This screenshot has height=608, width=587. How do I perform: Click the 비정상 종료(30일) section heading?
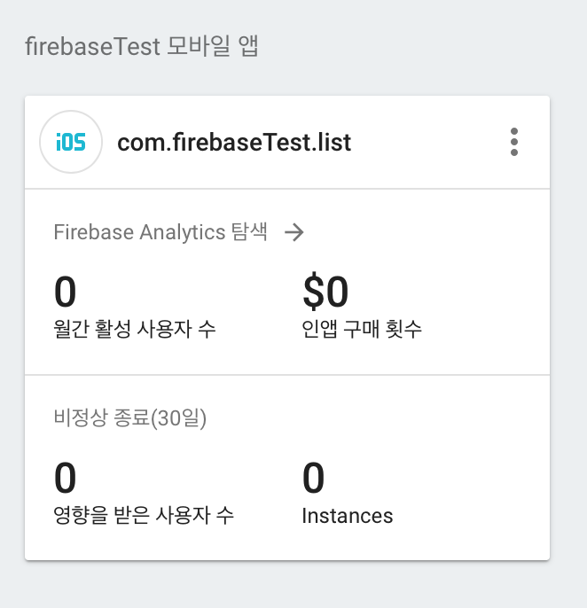(x=130, y=418)
